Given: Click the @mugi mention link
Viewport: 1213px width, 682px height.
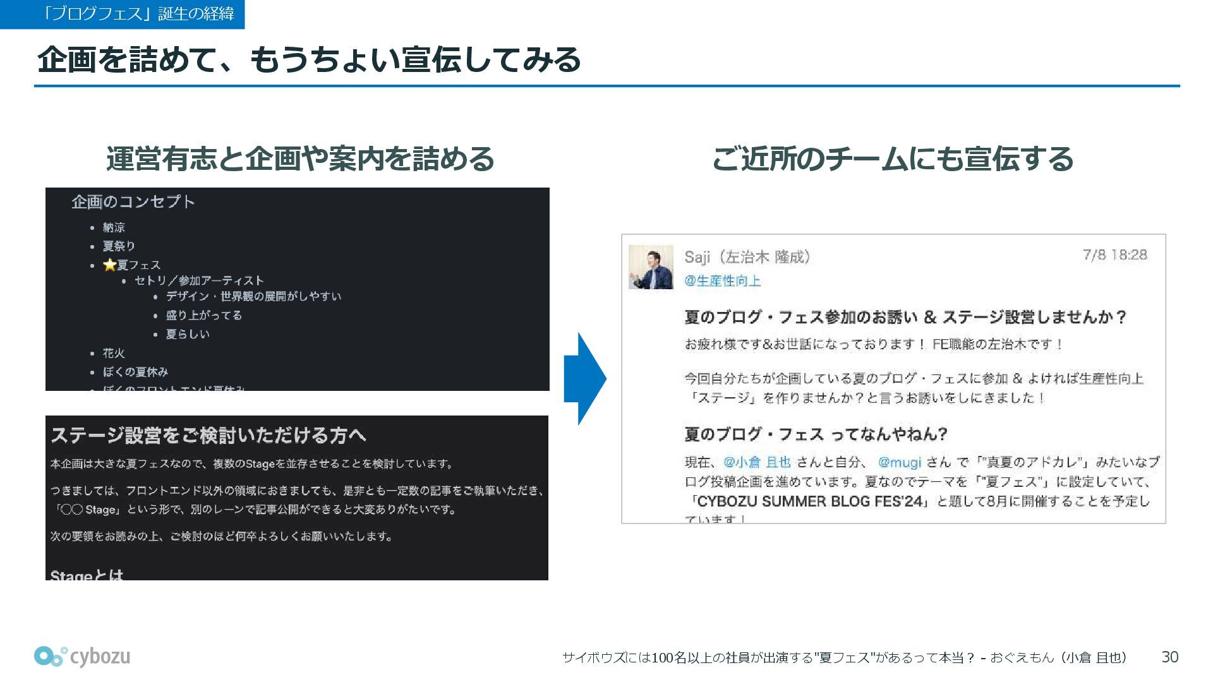Looking at the screenshot, I should pos(900,462).
